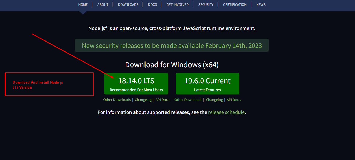Image resolution: width=355 pixels, height=160 pixels.
Task: View the Changelog for the Current release
Action: [x=214, y=100]
